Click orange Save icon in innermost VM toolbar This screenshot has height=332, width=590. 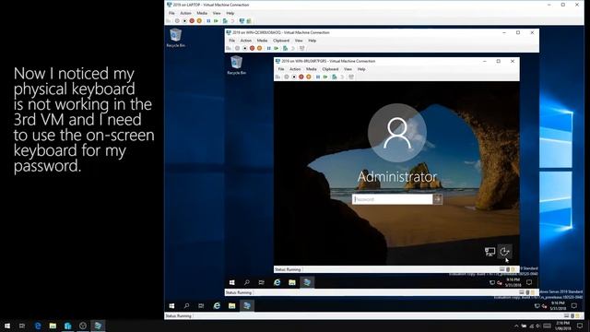[x=309, y=77]
